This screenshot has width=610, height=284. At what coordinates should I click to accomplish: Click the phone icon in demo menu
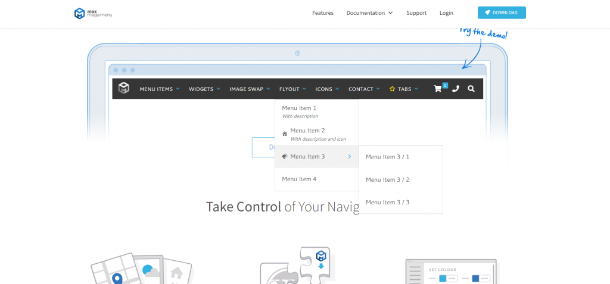(456, 89)
